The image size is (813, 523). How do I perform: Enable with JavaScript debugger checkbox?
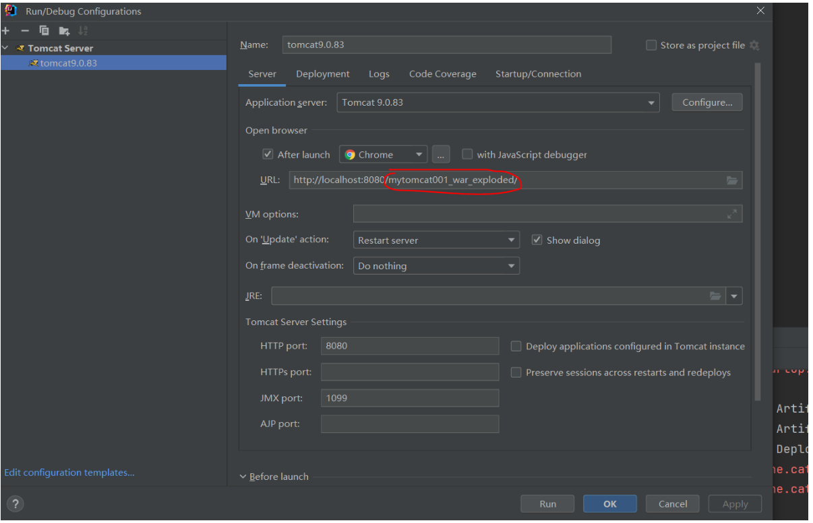467,154
